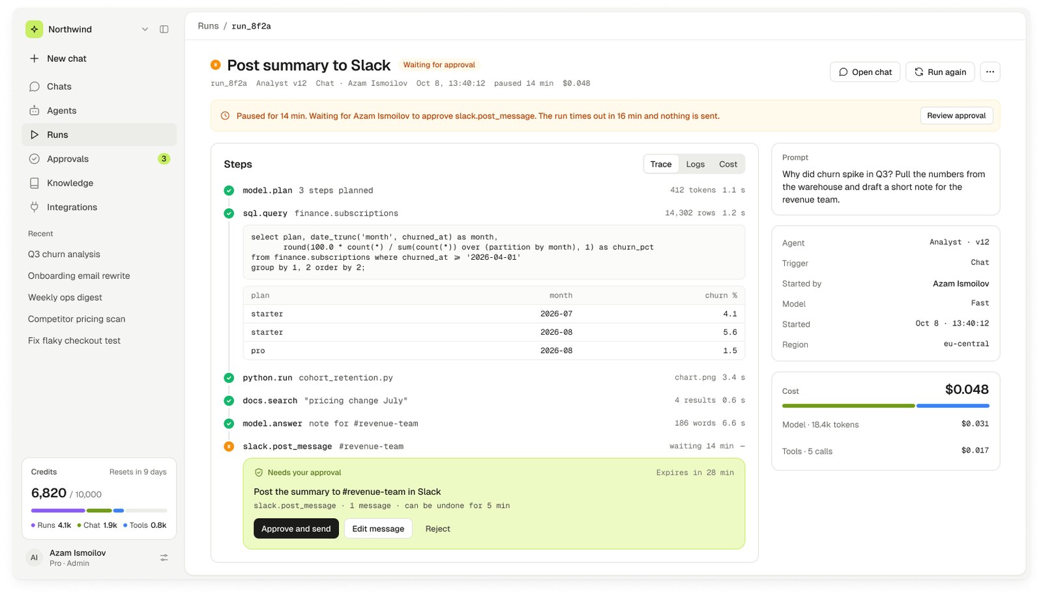Click the Run again button
This screenshot has width=1043, height=597.
[940, 72]
